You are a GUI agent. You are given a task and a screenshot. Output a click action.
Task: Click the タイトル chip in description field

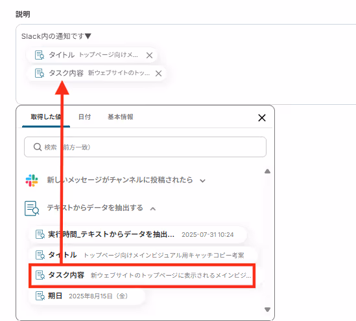tap(91, 55)
